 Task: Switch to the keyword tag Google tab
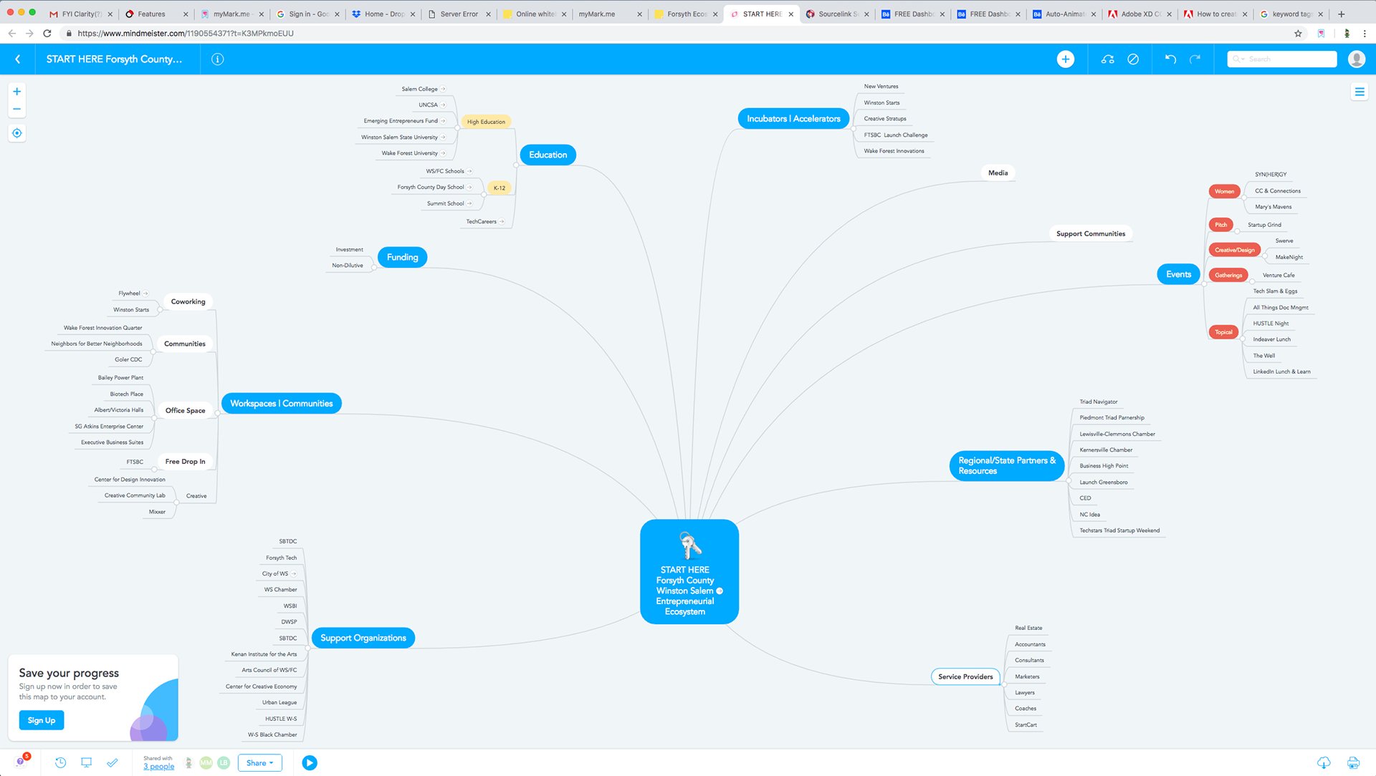(x=1291, y=14)
